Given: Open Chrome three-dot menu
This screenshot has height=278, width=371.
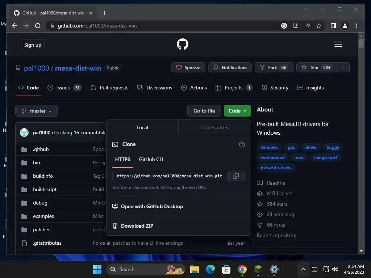Looking at the screenshot, I should tap(357, 26).
